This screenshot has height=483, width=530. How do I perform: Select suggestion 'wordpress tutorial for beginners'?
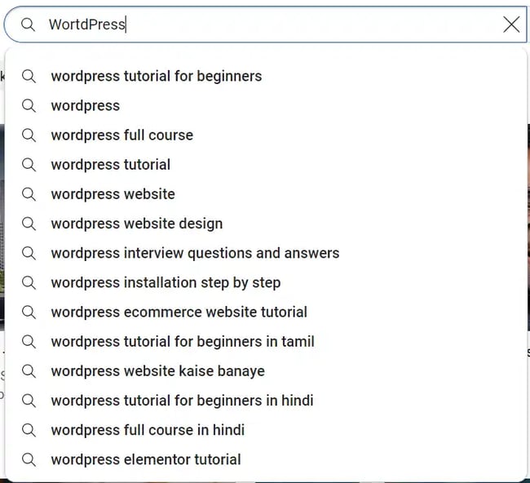pyautogui.click(x=266, y=76)
